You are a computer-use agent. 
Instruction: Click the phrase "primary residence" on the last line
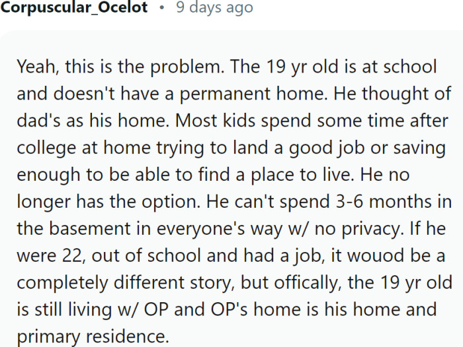(x=93, y=337)
